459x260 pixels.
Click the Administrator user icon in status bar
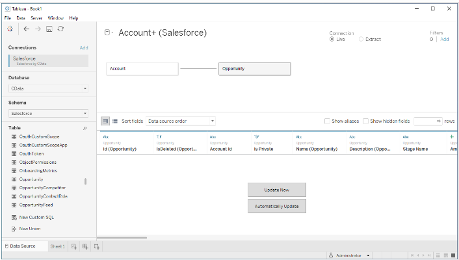[331, 255]
